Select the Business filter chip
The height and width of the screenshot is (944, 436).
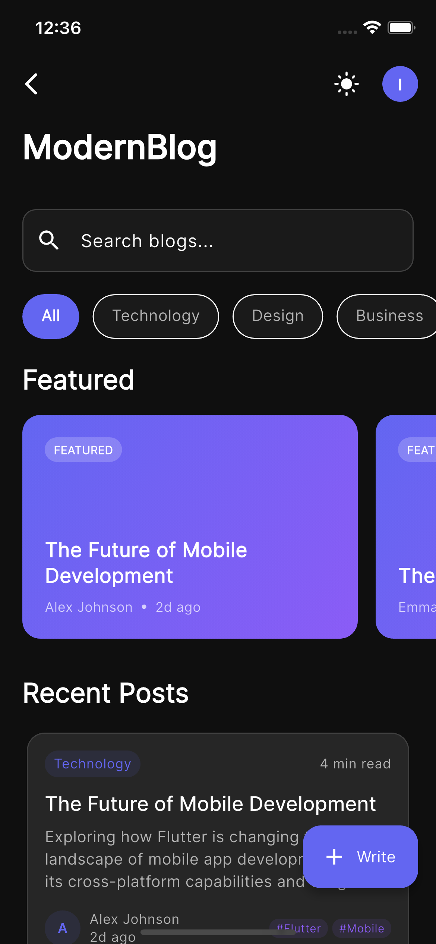[389, 316]
